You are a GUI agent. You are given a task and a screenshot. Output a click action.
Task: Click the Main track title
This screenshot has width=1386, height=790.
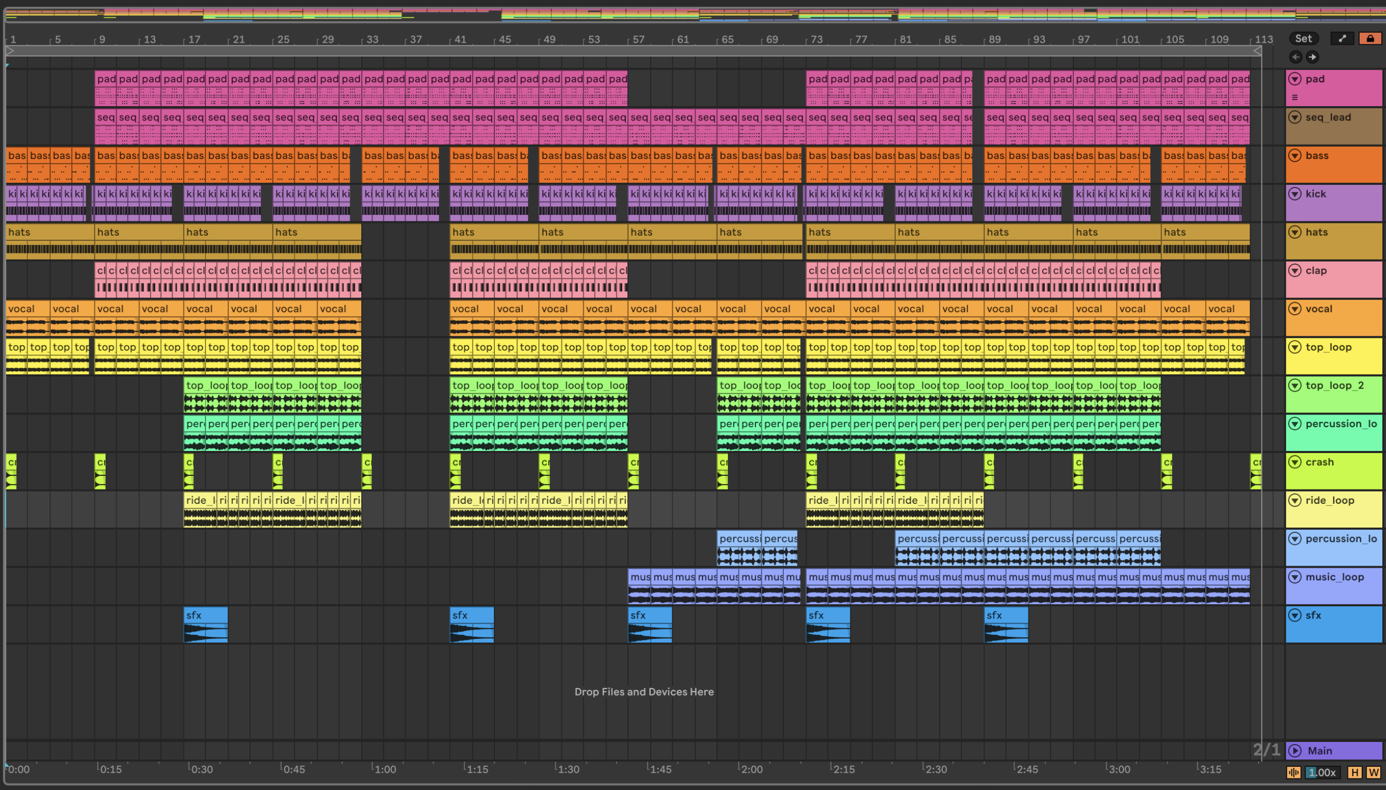[1320, 751]
